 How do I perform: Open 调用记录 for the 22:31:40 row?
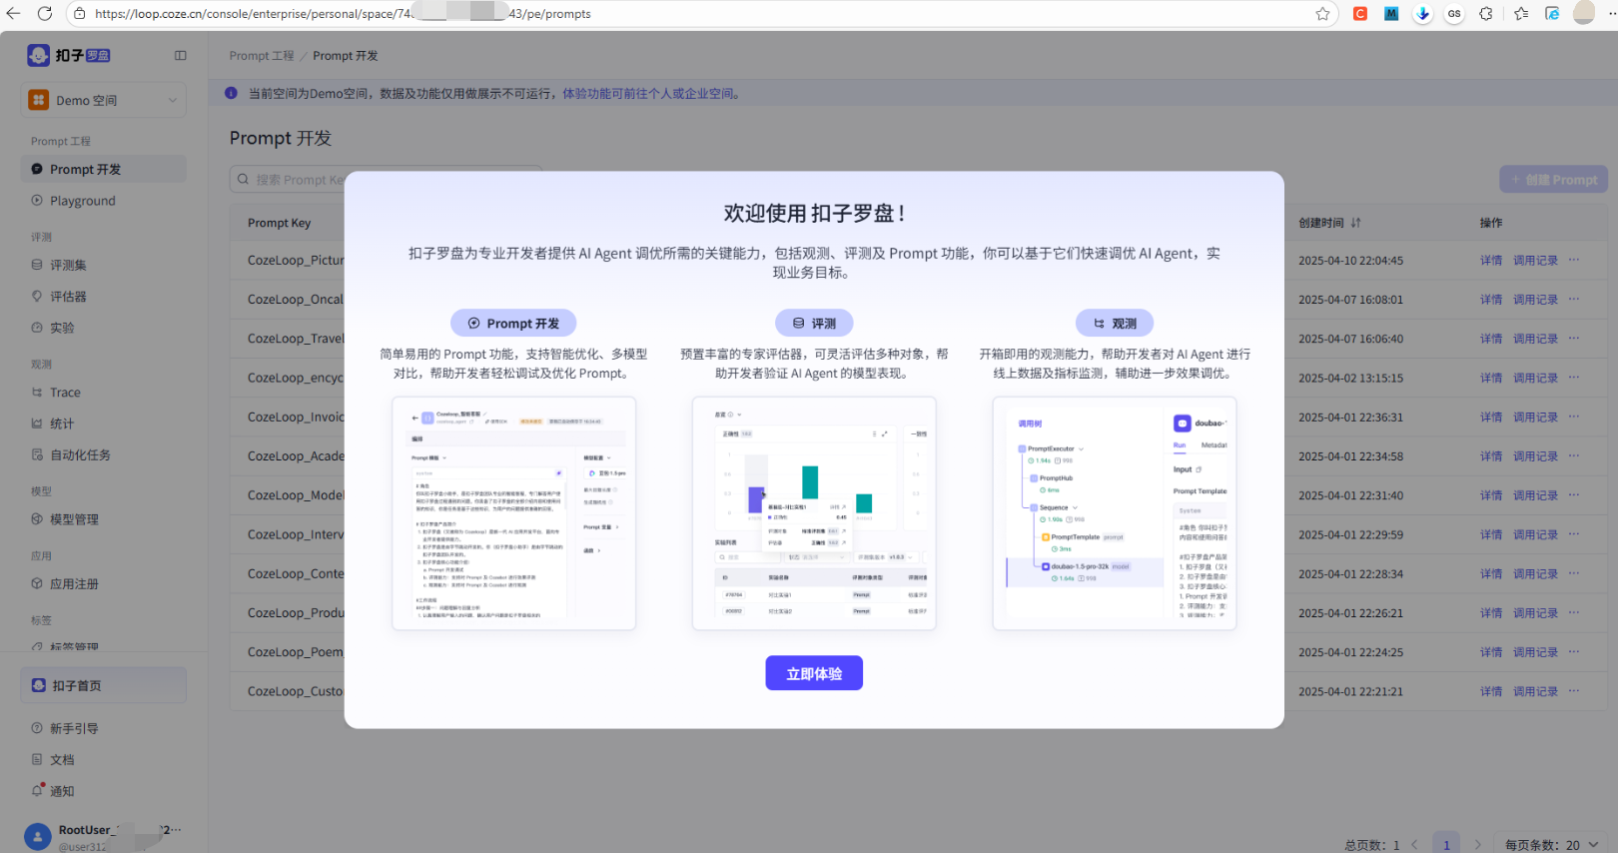point(1535,495)
